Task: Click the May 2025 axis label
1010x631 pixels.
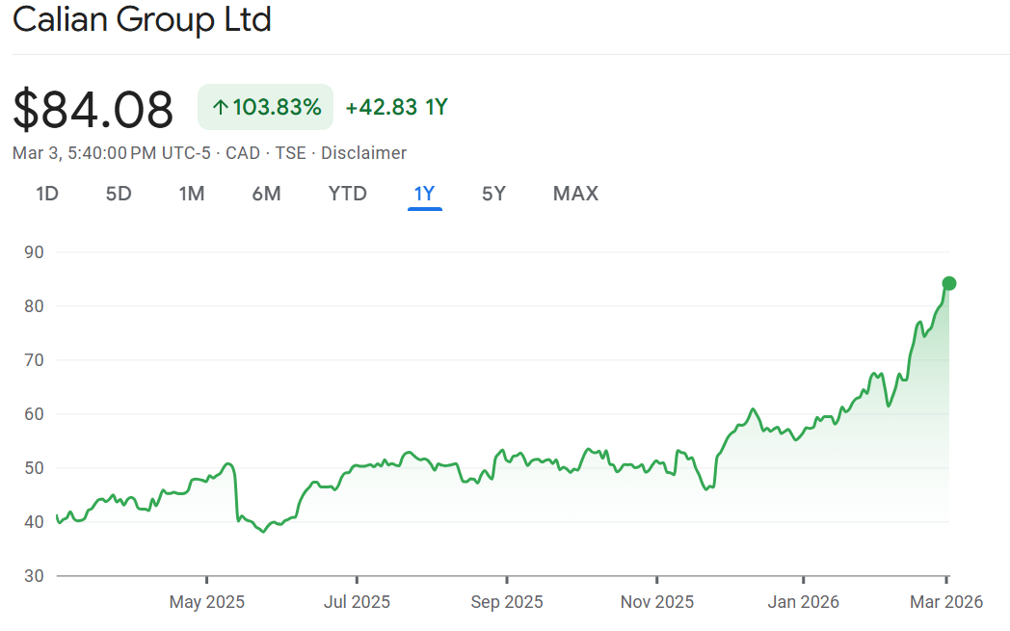Action: point(206,602)
